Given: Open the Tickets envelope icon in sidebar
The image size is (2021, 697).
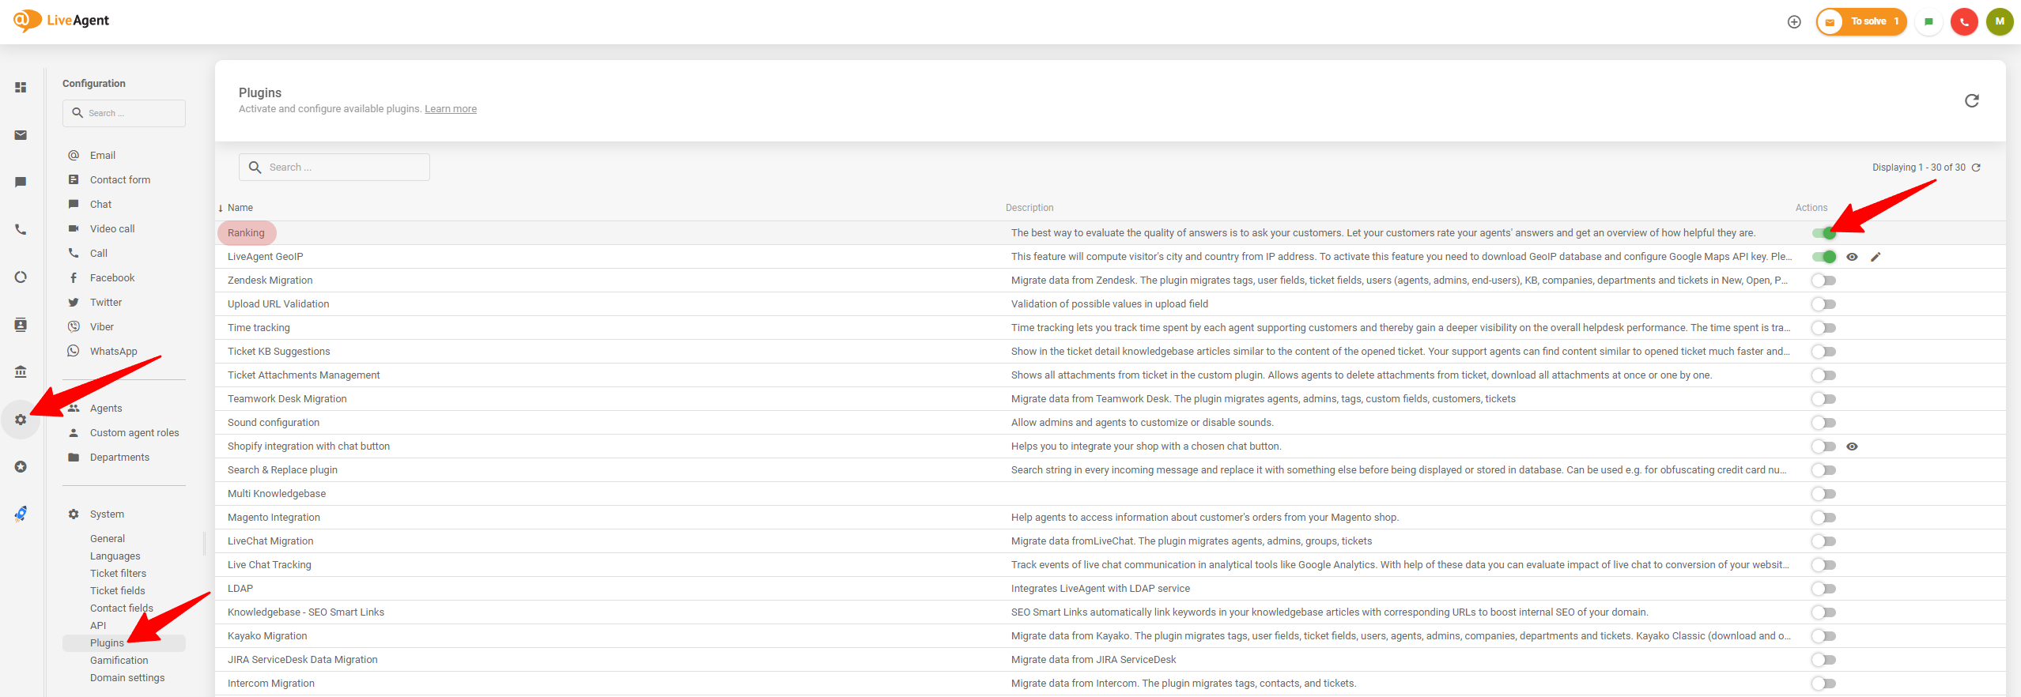Looking at the screenshot, I should click(x=21, y=135).
